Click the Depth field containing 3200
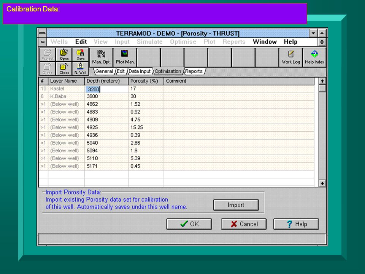 pos(106,89)
